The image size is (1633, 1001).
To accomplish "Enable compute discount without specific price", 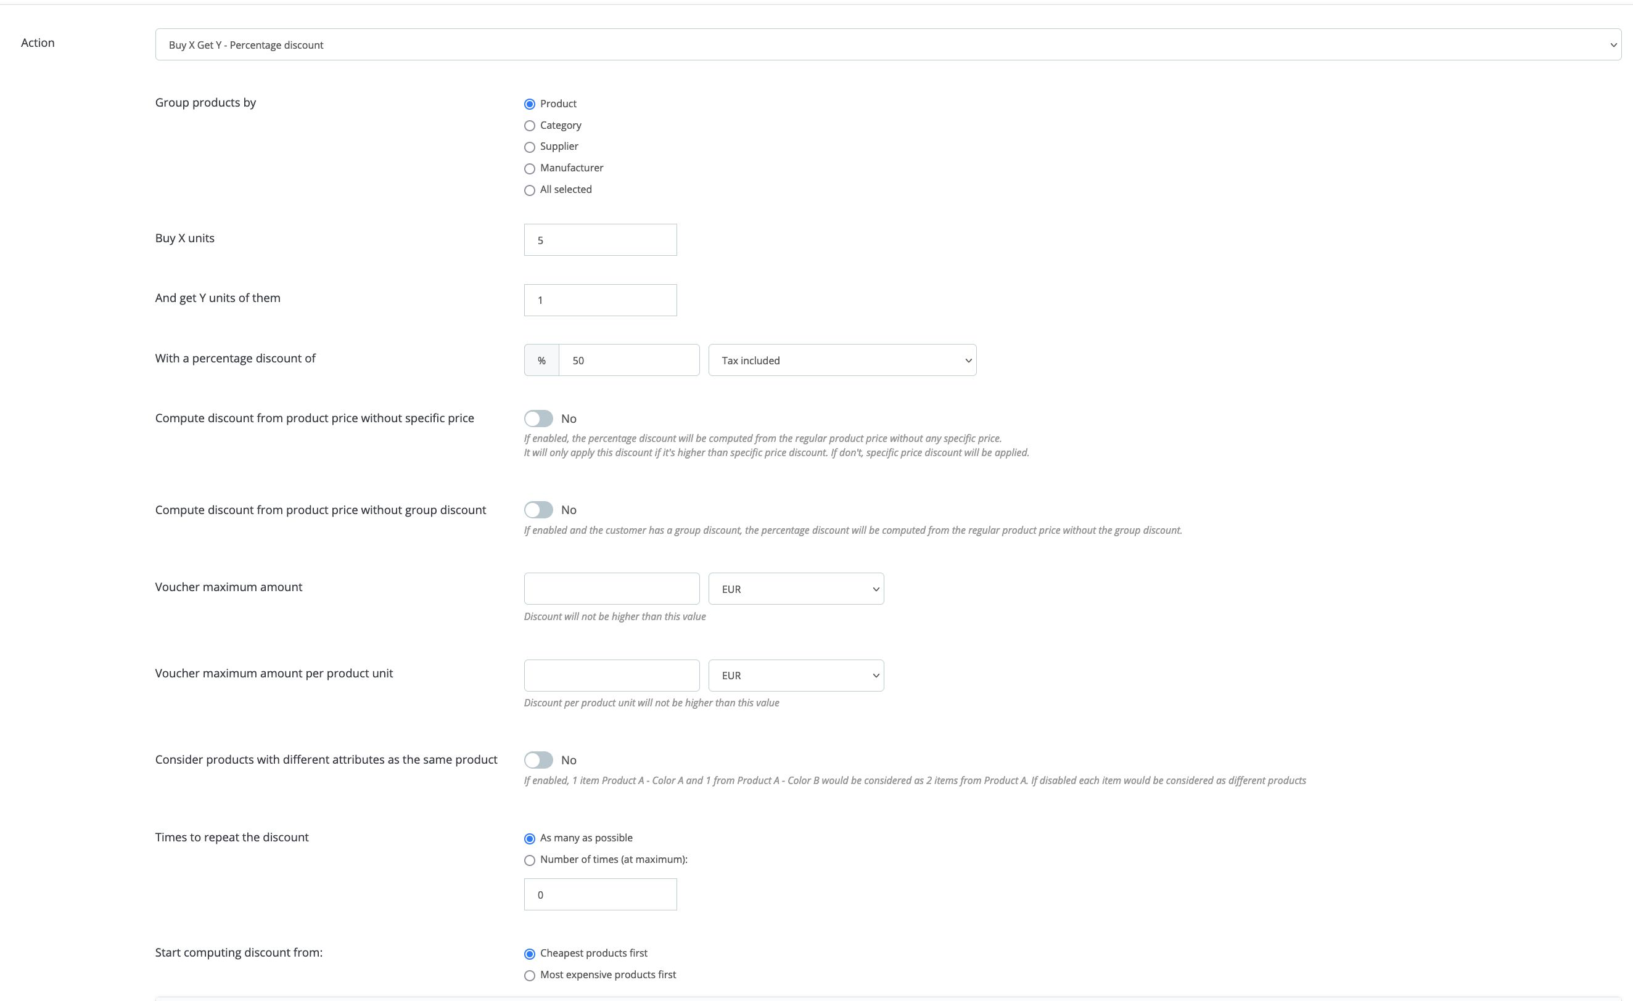I will pyautogui.click(x=538, y=419).
